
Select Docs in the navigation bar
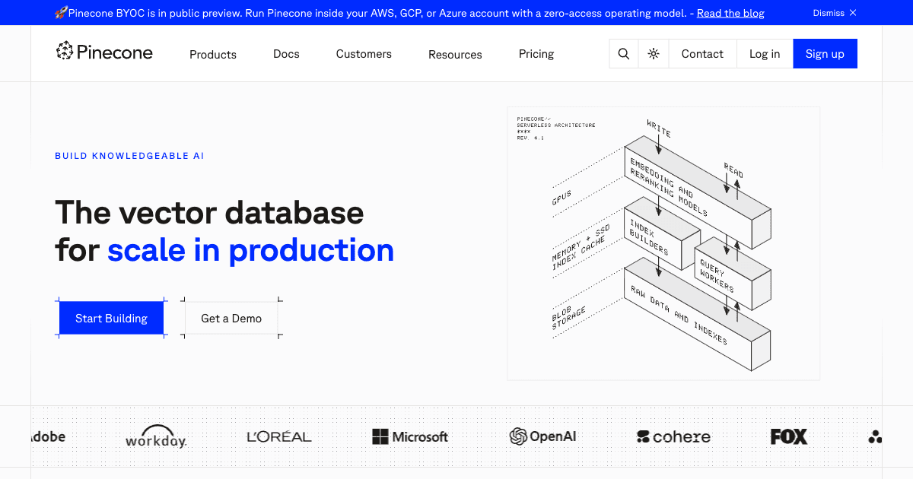286,54
